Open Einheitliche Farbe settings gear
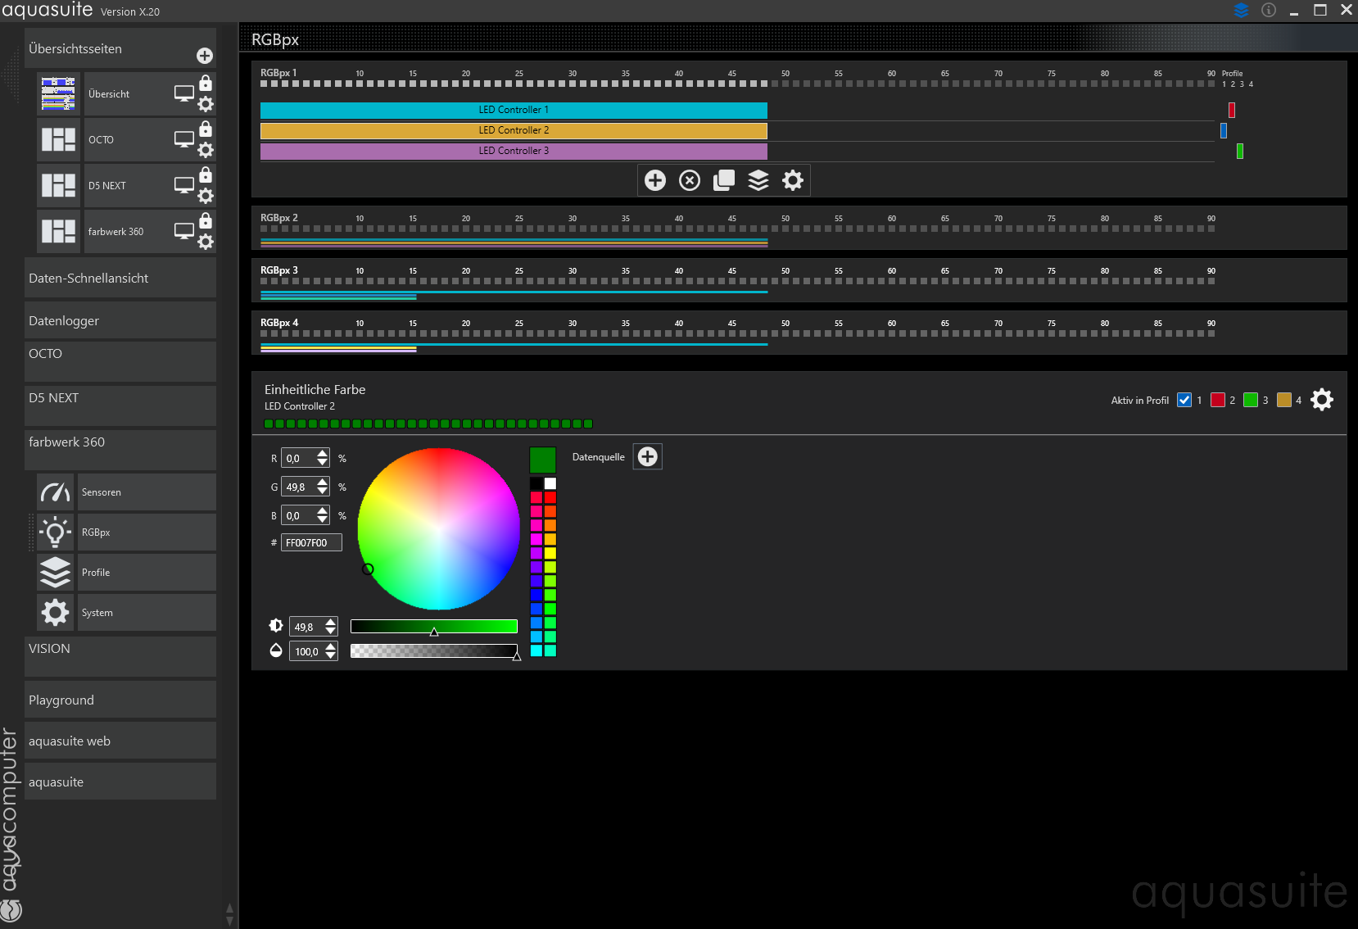Image resolution: width=1358 pixels, height=929 pixels. (1321, 400)
